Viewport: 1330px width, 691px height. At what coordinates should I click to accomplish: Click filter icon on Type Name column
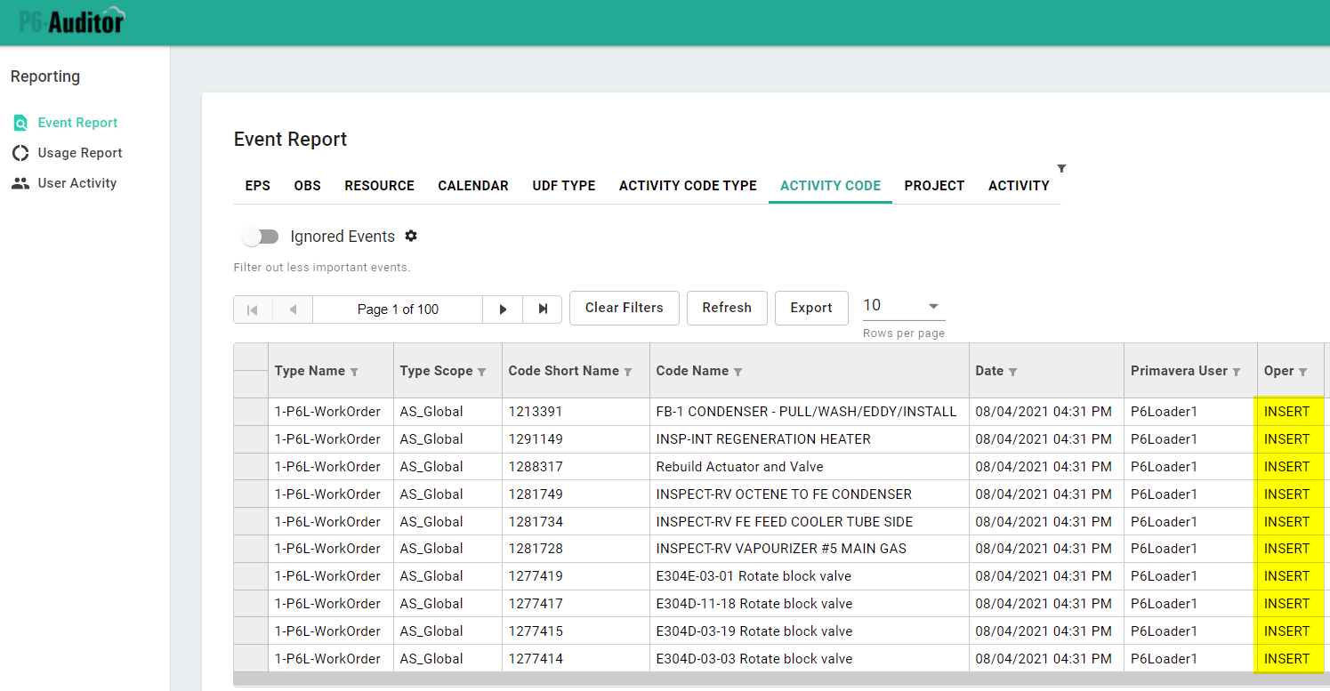click(355, 372)
